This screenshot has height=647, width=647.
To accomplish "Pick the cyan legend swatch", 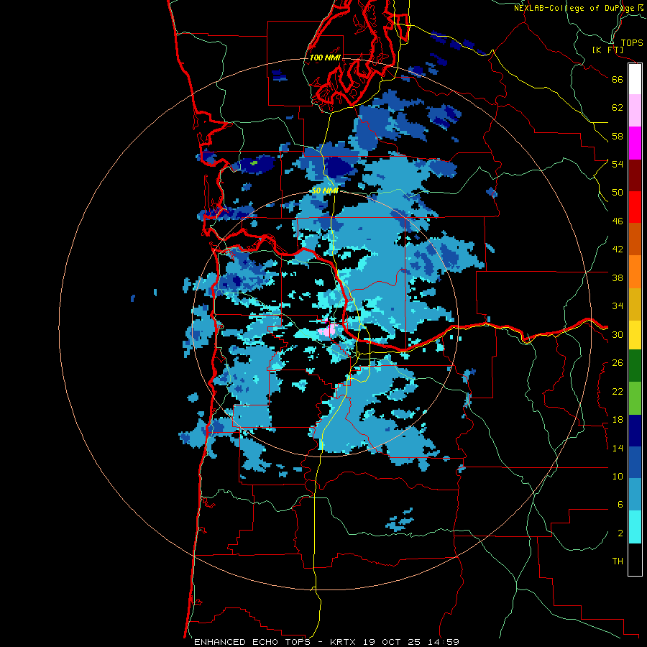I will [635, 527].
